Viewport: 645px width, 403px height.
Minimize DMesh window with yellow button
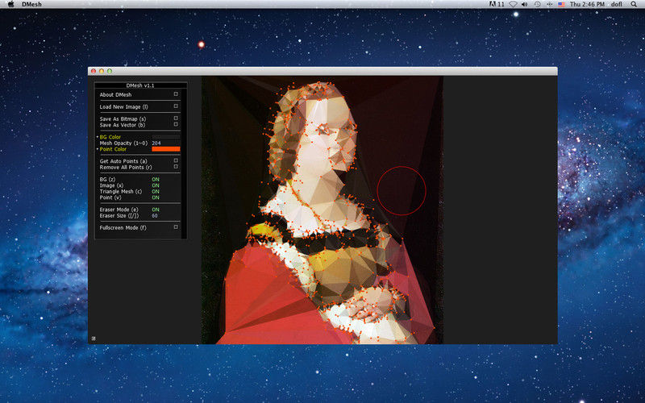point(102,71)
